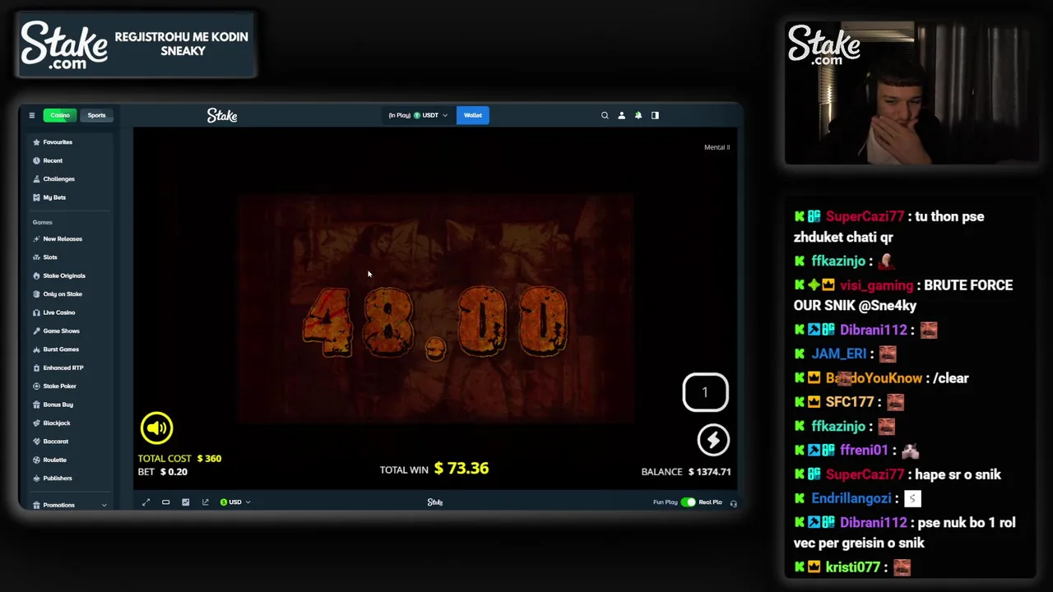
Task: Open the USD currency dropdown
Action: click(235, 502)
